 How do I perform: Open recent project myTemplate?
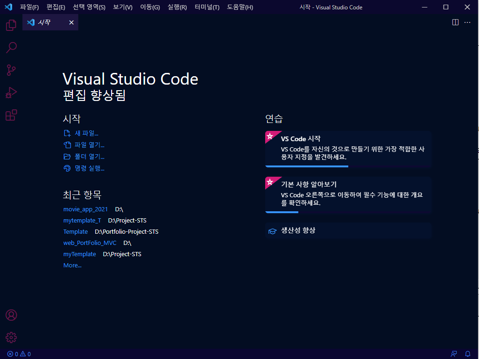click(79, 254)
